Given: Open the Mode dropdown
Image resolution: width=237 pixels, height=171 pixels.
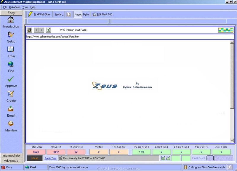Looking at the screenshot, I should 59,14.
